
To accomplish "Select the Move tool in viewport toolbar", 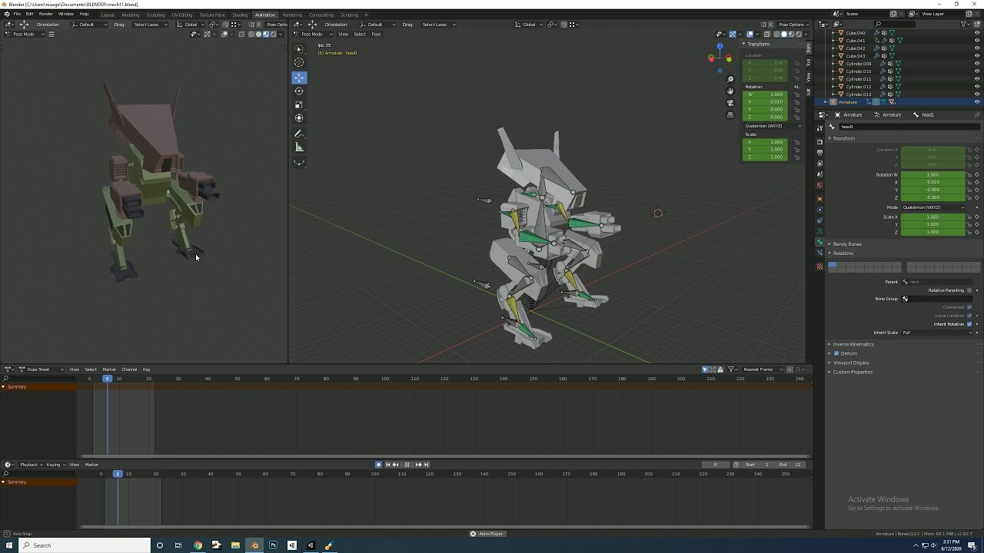I will coord(299,77).
